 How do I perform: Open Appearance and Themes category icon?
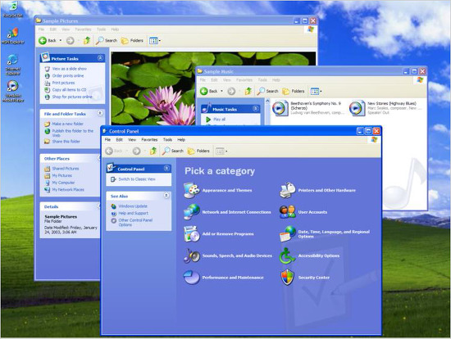pyautogui.click(x=192, y=190)
